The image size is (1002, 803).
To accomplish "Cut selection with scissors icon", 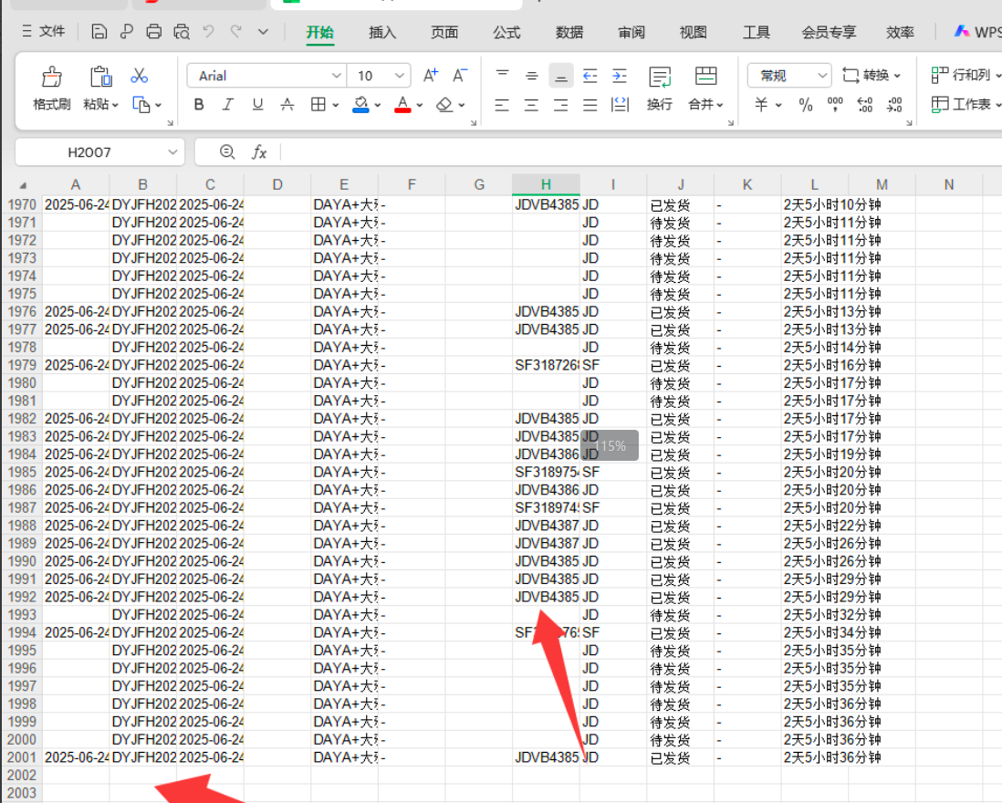I will (x=140, y=76).
